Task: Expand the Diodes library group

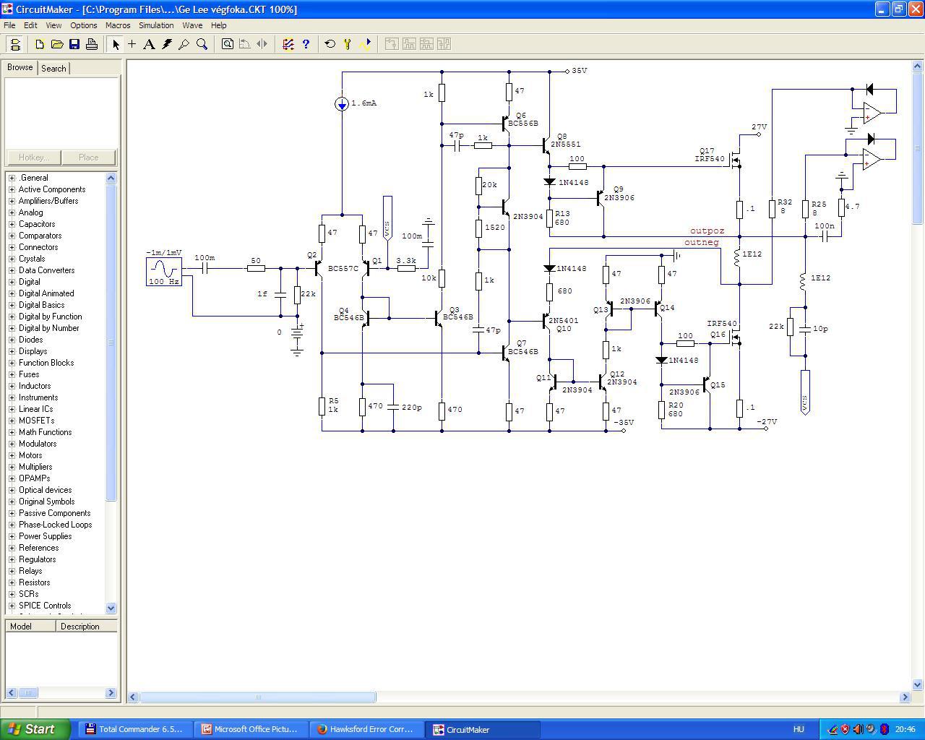Action: 12,340
